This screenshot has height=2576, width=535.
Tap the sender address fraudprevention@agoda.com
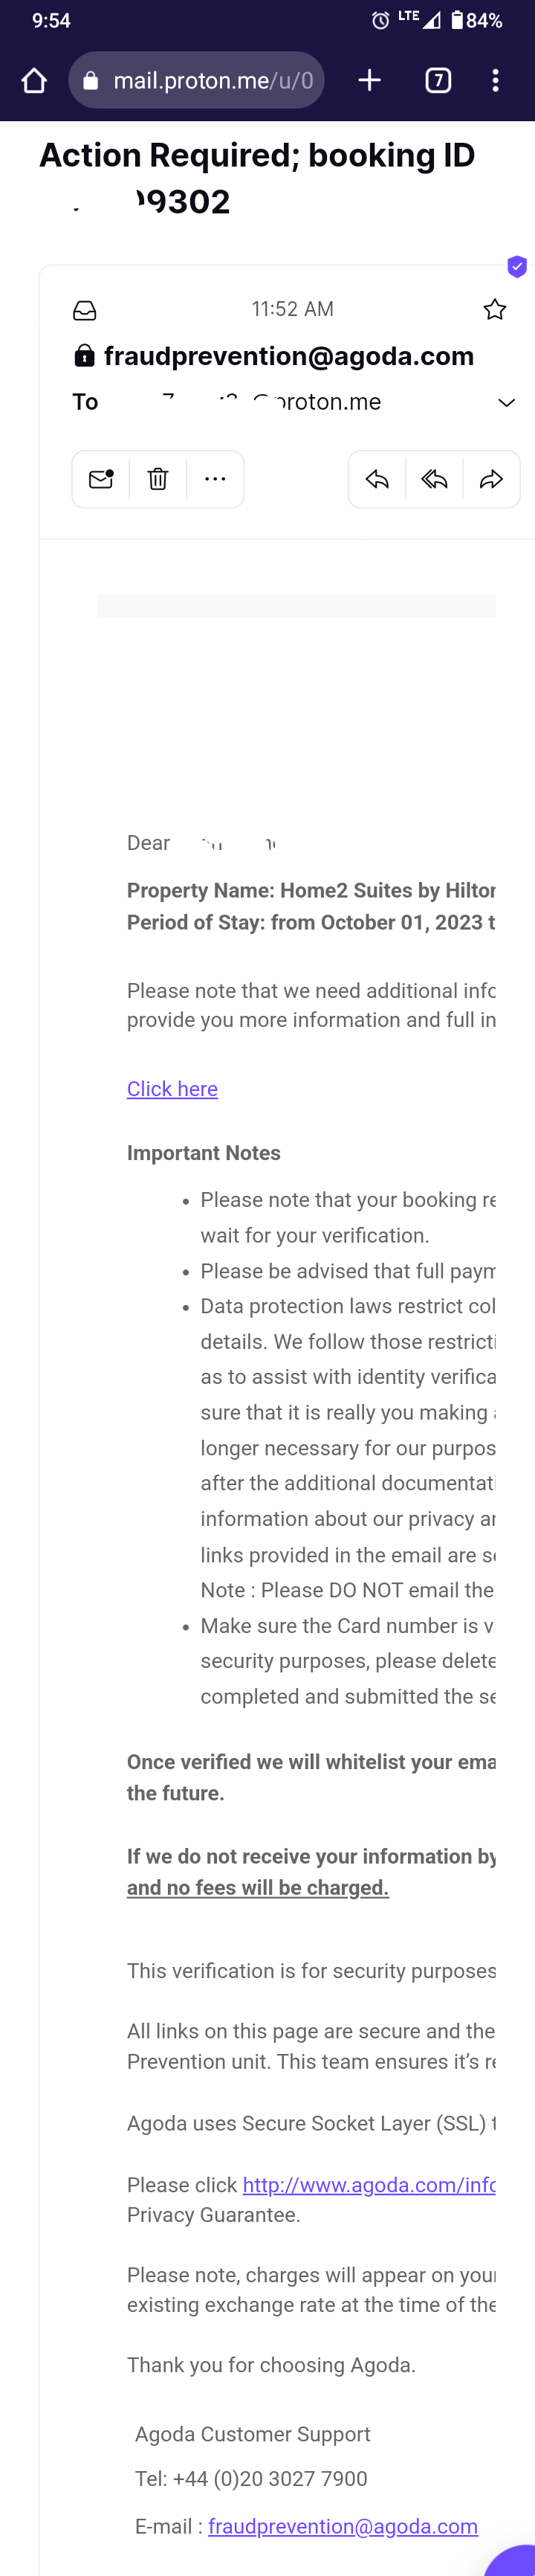(289, 356)
